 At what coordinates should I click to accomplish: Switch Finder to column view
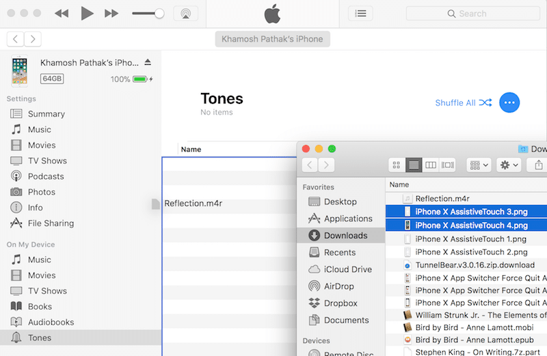[431, 165]
